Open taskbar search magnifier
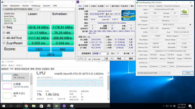Screen dimensions: 195x109 pos(11,106)
